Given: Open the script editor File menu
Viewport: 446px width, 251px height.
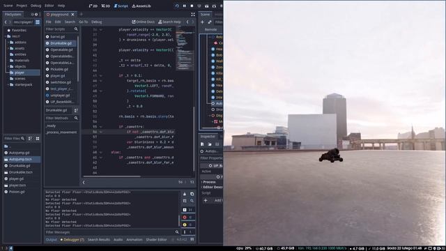Looking at the screenshot, I should pos(48,22).
